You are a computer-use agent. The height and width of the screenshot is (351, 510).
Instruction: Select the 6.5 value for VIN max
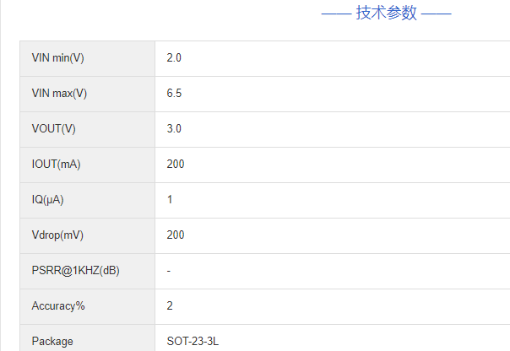coord(174,94)
